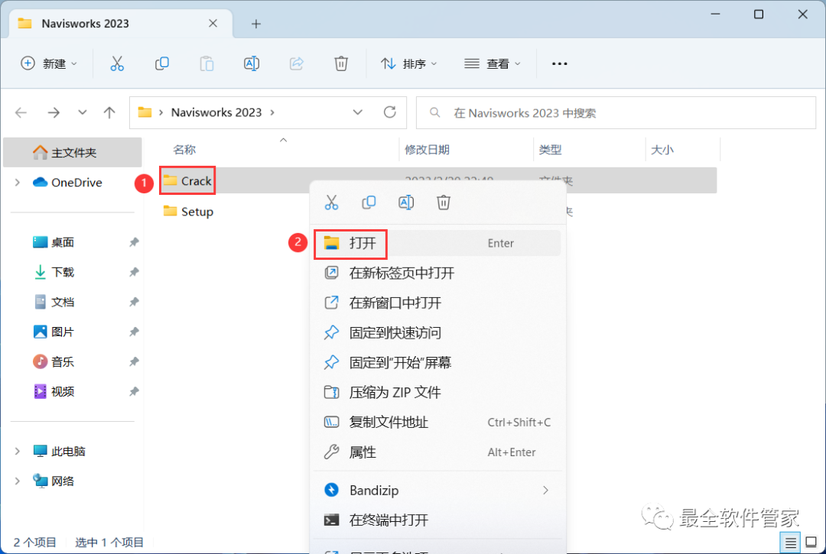The width and height of the screenshot is (826, 554).
Task: Click the context menu Copy icon
Action: (369, 202)
